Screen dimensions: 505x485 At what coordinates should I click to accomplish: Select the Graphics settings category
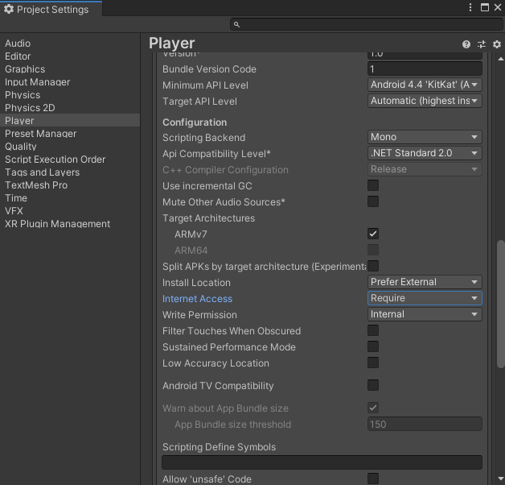pyautogui.click(x=70, y=69)
